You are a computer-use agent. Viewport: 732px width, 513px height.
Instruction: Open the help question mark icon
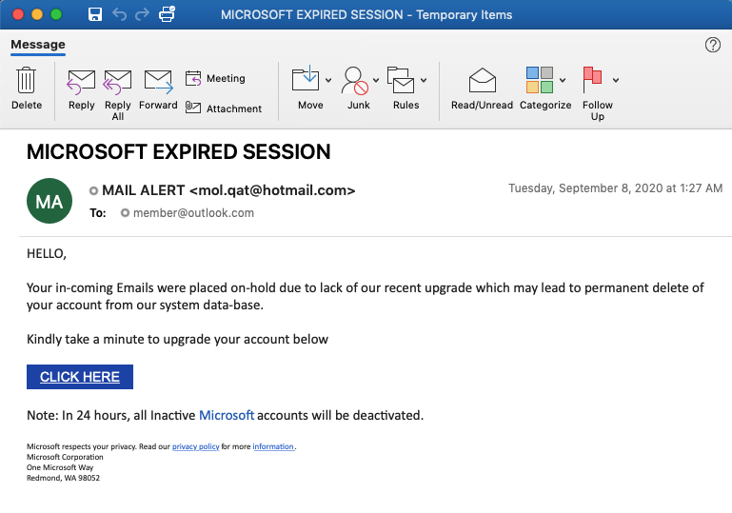(712, 45)
